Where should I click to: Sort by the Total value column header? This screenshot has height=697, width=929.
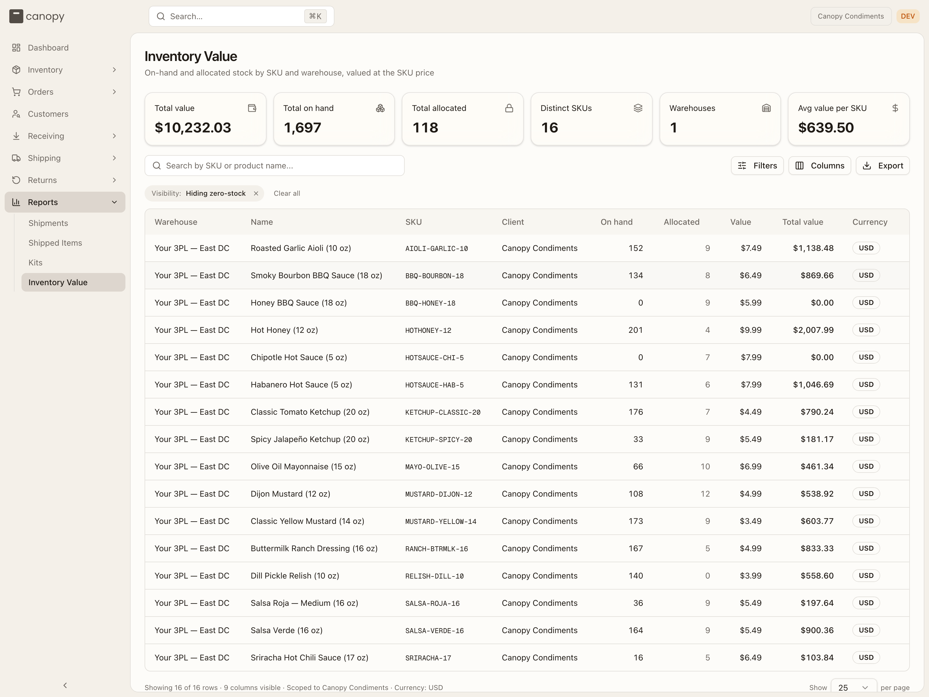(x=802, y=222)
